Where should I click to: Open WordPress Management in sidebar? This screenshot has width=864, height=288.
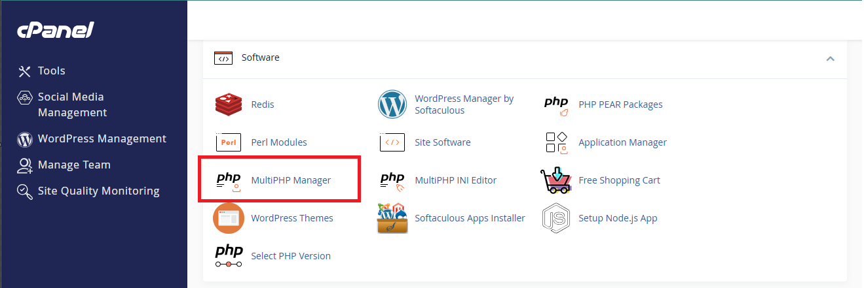coord(102,138)
